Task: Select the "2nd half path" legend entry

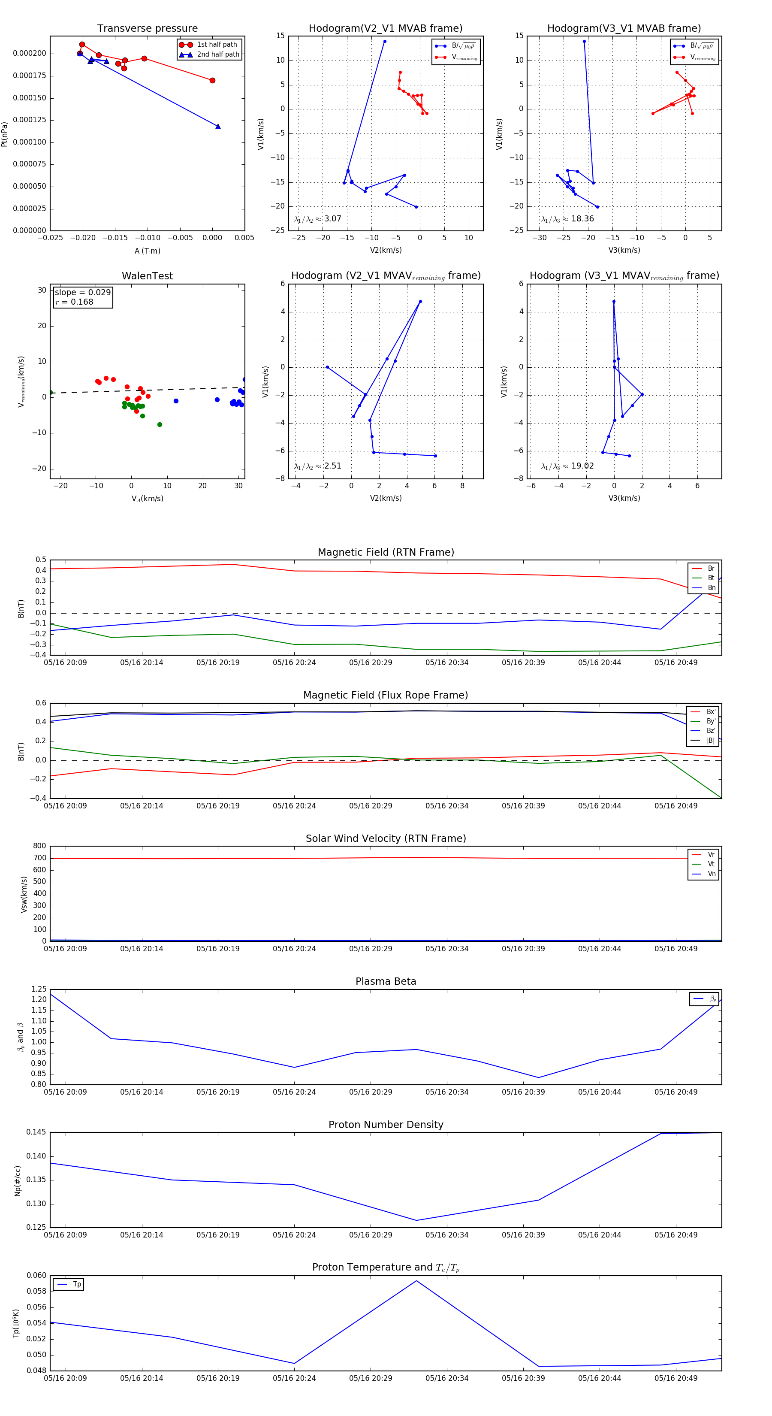Action: click(209, 54)
